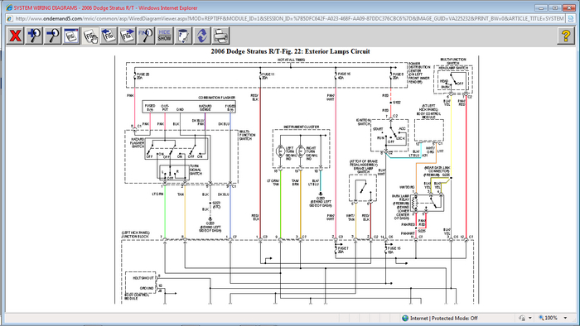Zoom out with the minus magnifier
Image resolution: width=580 pixels, height=326 pixels.
(52, 36)
